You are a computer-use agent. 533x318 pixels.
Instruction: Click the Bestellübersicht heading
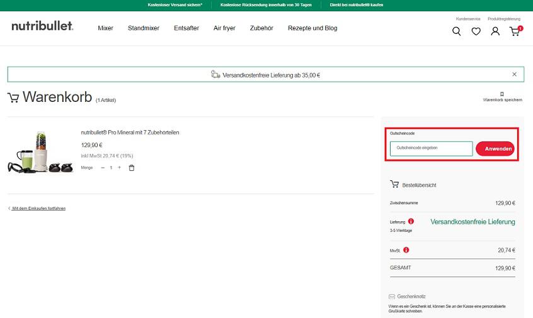point(419,185)
